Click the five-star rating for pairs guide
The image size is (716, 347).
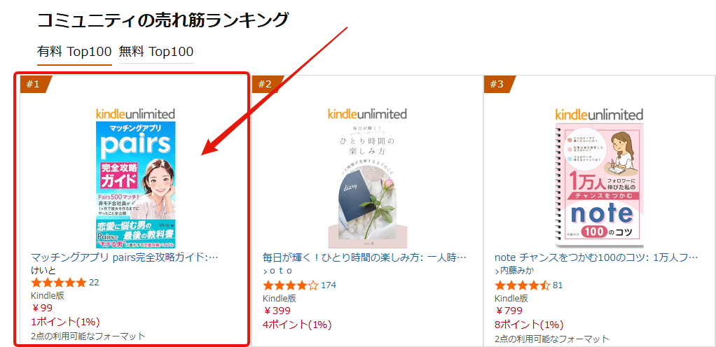point(58,283)
